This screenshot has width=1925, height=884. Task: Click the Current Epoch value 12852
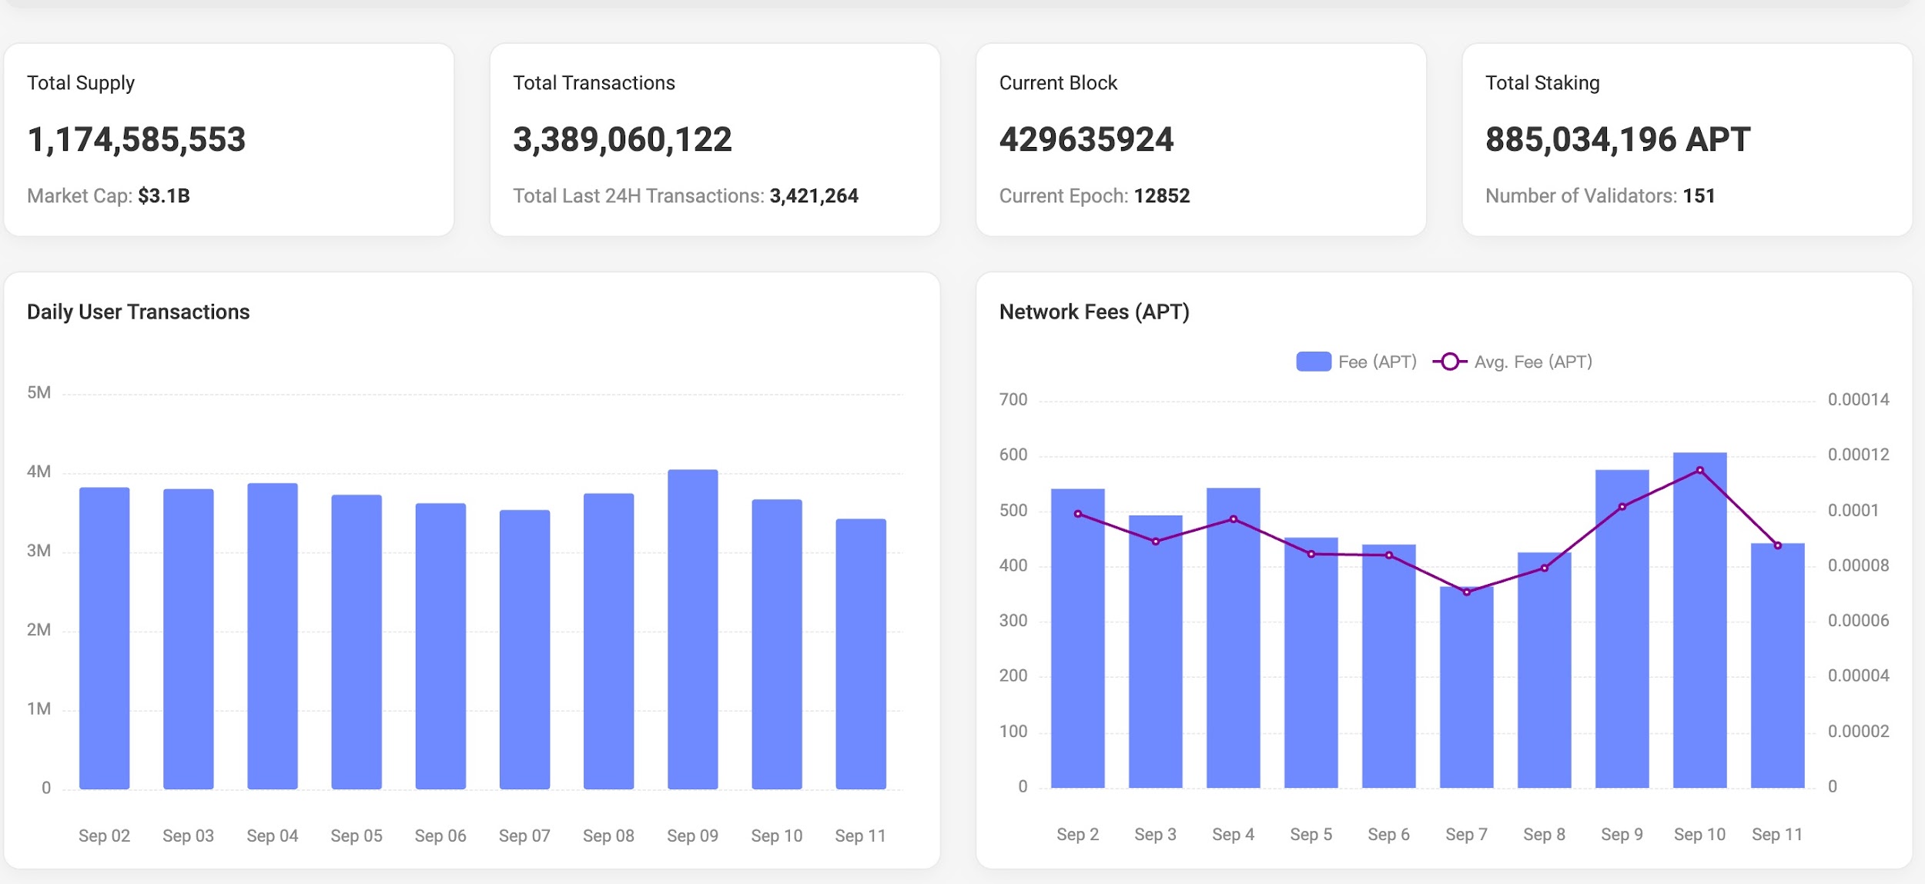pos(1161,196)
